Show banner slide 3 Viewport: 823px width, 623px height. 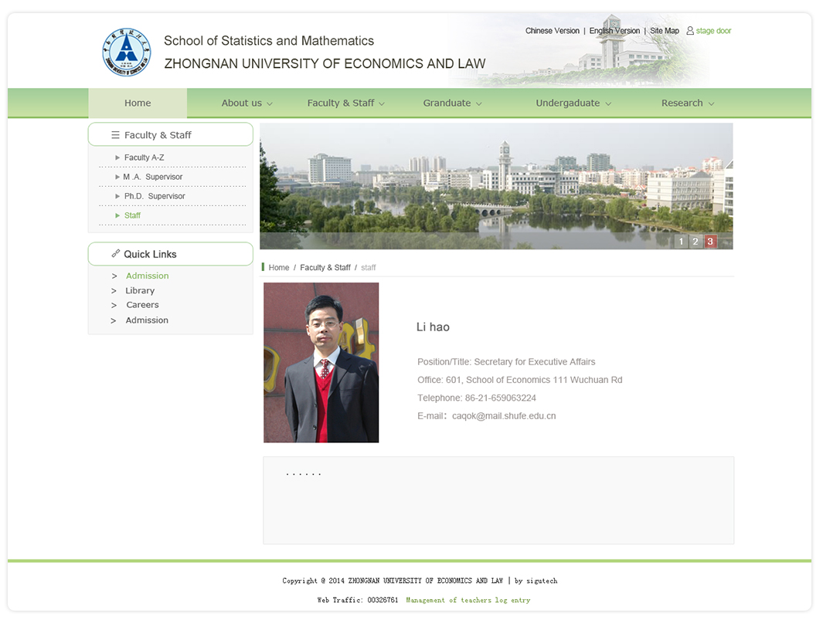tap(710, 241)
